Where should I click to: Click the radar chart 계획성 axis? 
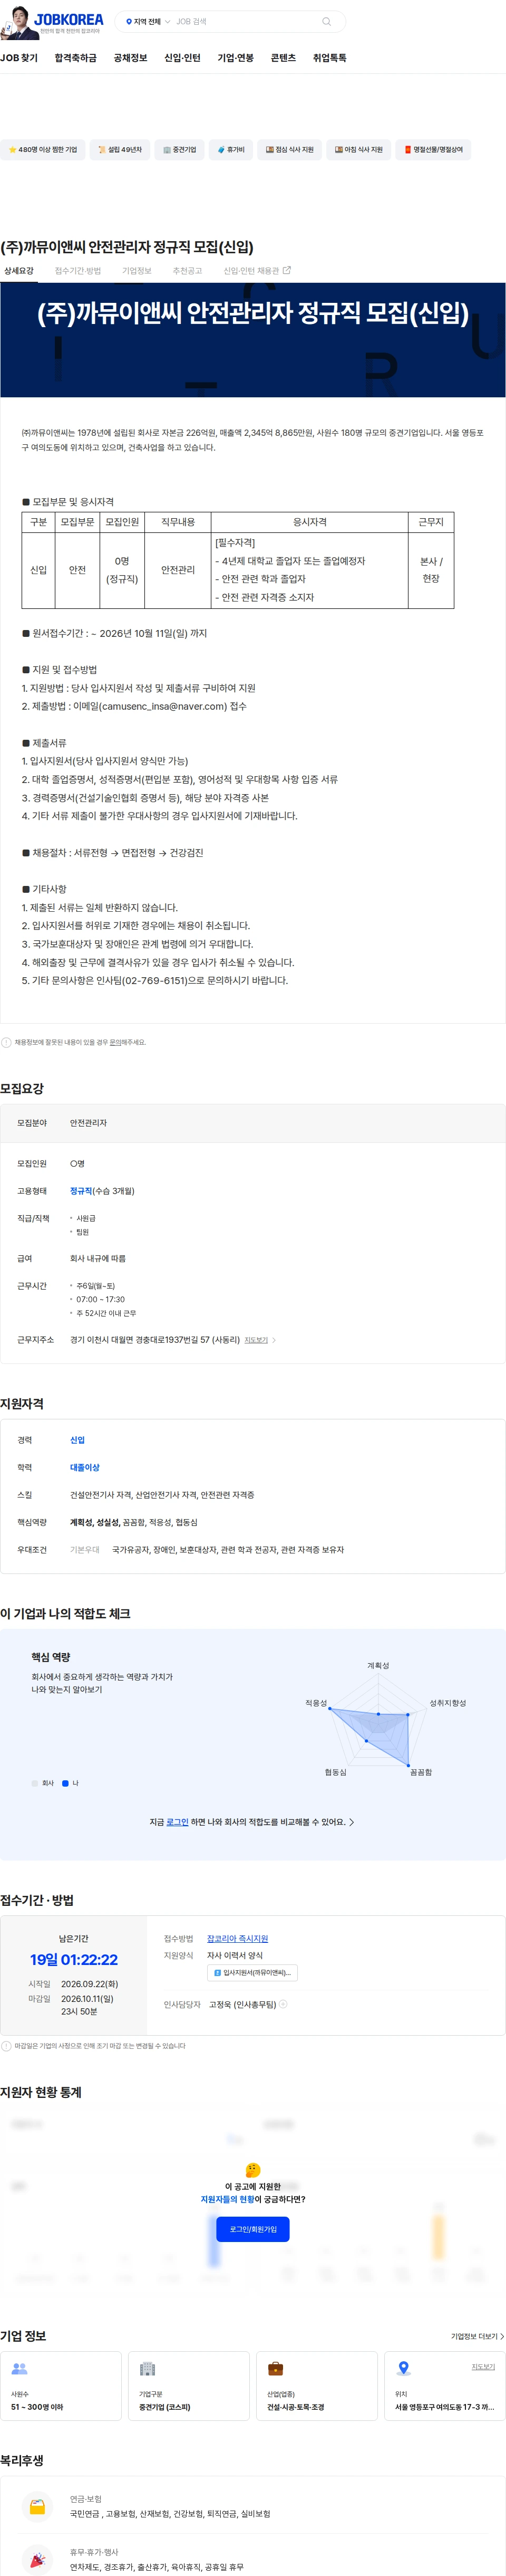tap(378, 1666)
